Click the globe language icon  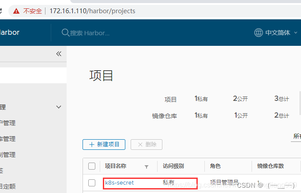click(258, 33)
